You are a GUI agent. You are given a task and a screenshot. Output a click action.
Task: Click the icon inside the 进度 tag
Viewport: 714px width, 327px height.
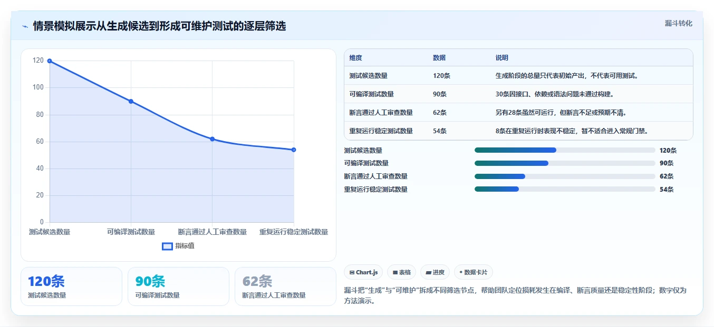(428, 273)
